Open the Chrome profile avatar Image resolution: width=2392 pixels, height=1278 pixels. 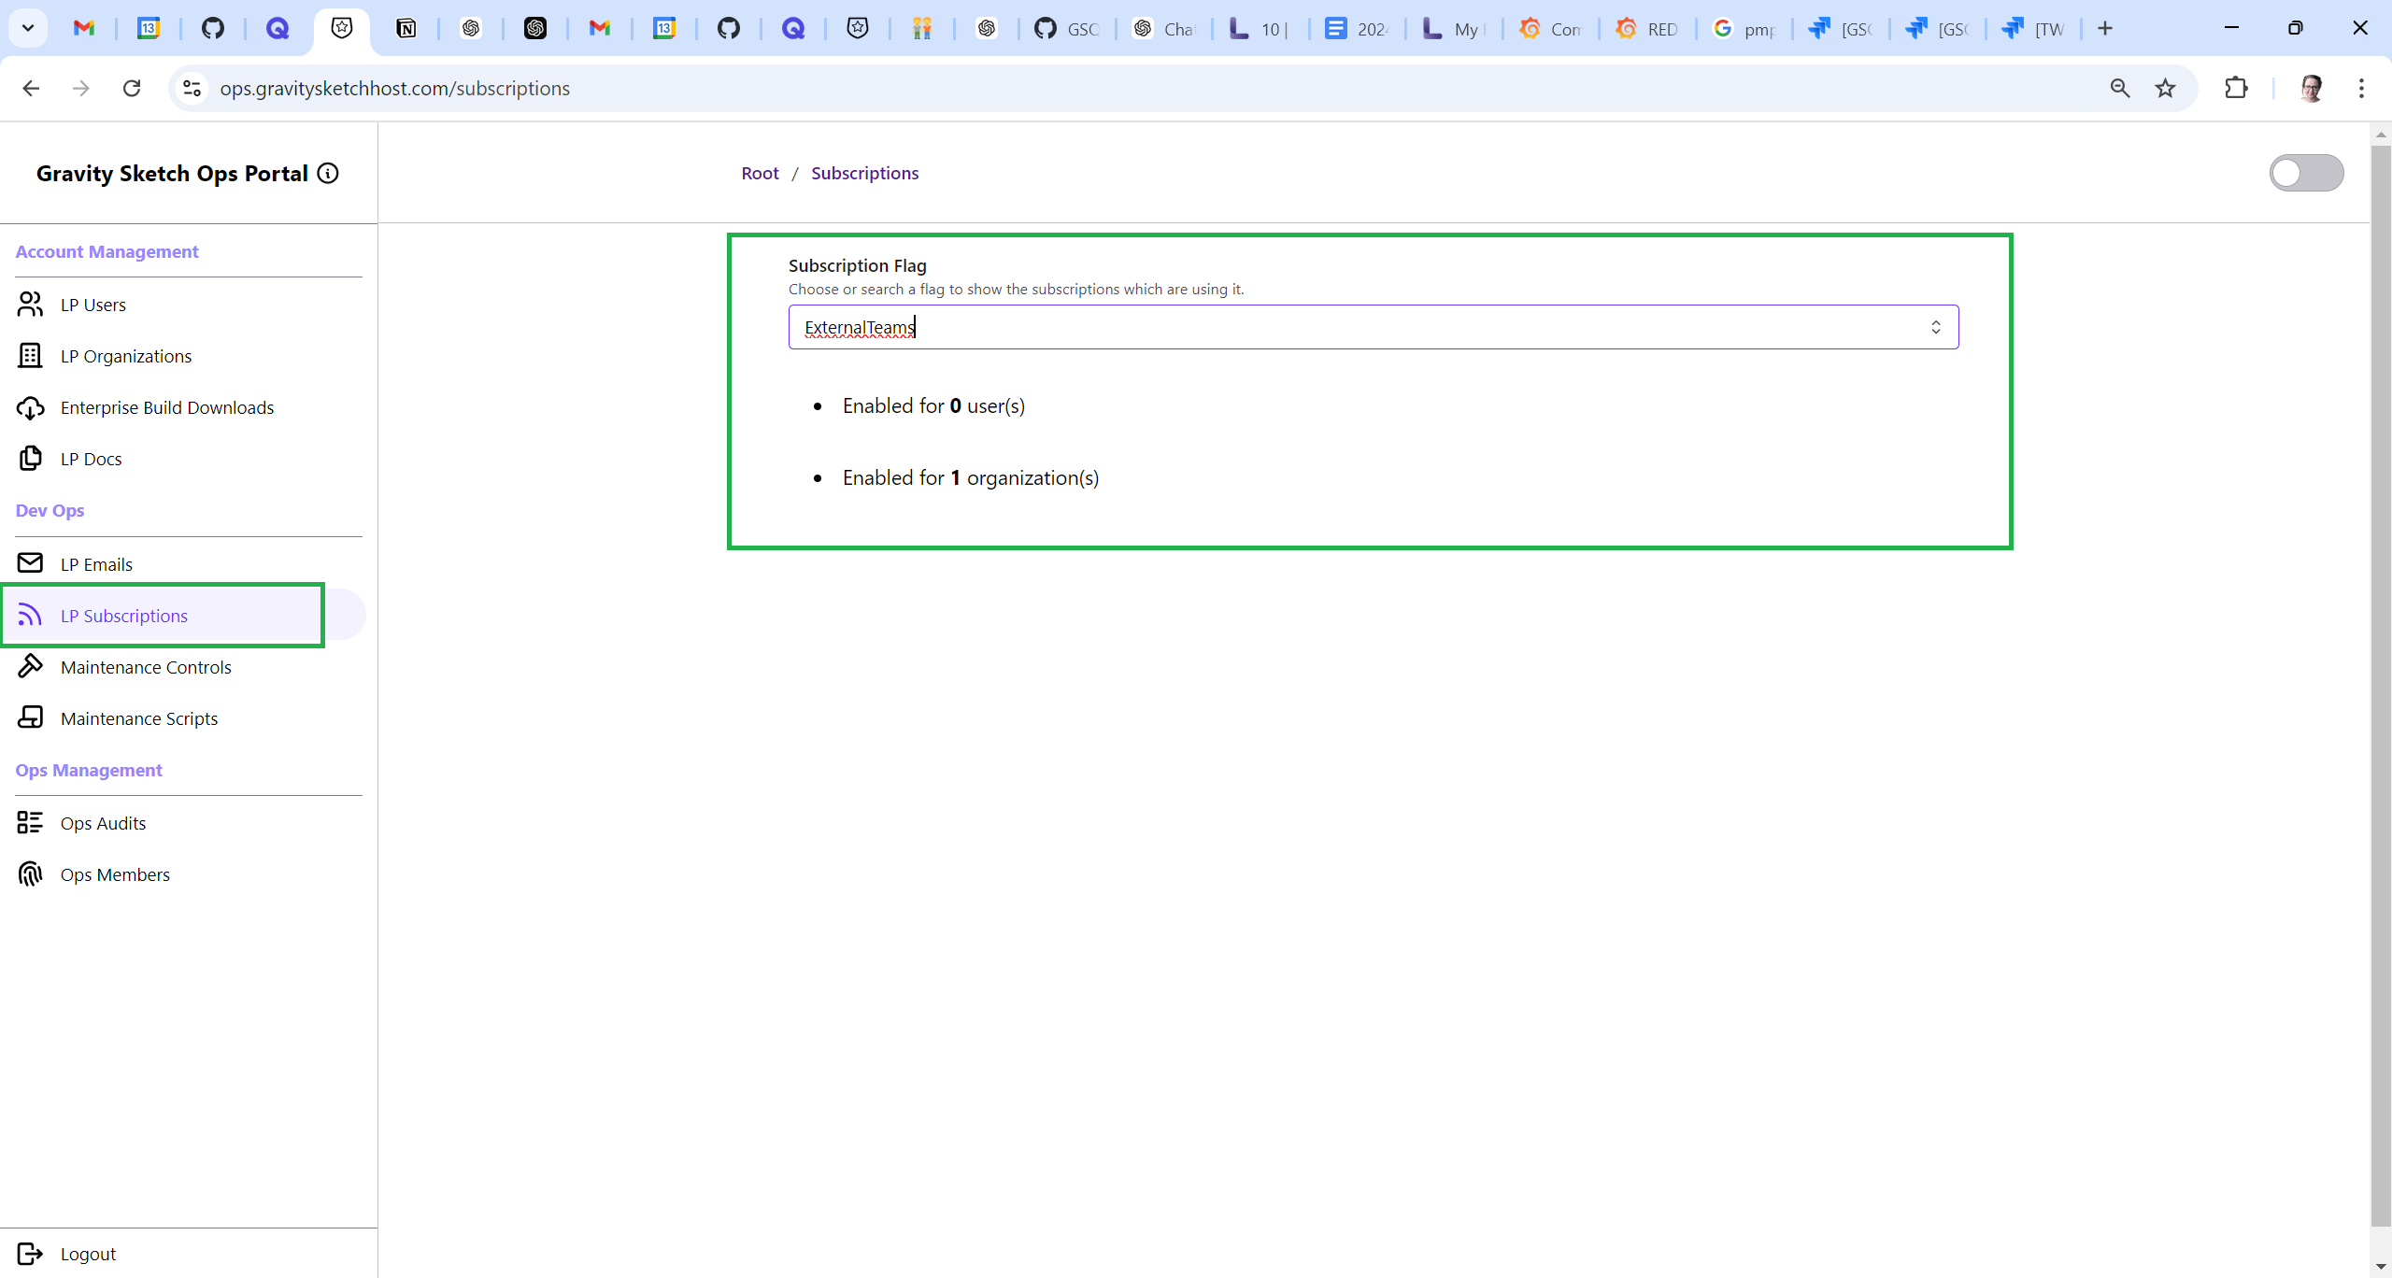2312,89
